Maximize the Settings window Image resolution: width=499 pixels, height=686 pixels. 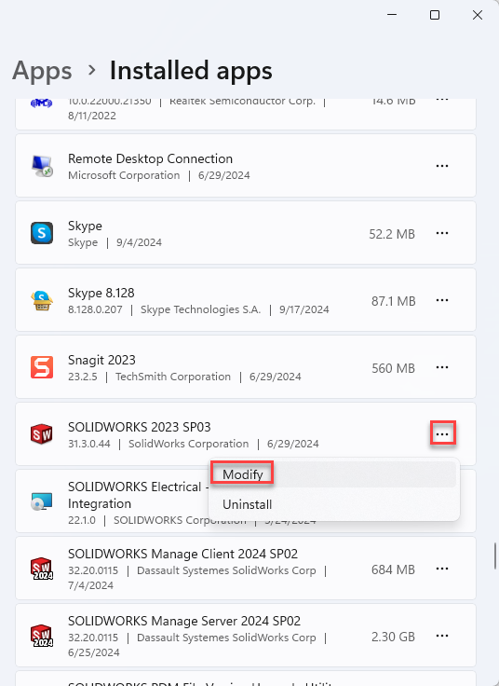(435, 15)
